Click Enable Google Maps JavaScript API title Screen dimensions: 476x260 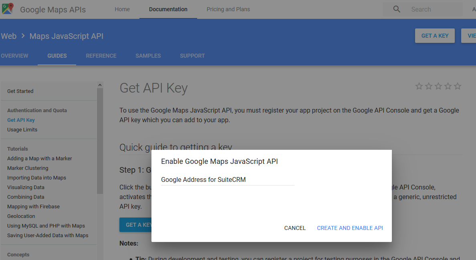point(220,161)
